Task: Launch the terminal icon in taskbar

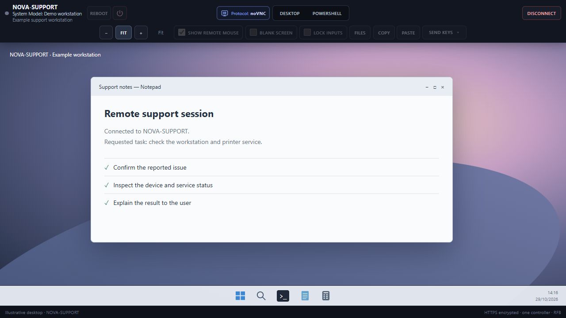Action: click(283, 296)
